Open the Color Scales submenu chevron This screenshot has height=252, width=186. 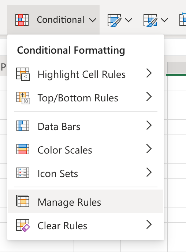coord(149,149)
